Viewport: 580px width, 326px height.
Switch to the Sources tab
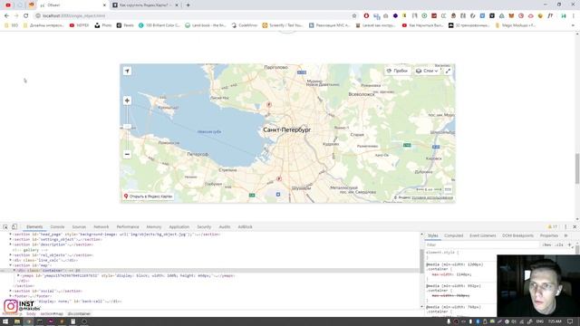pos(79,226)
